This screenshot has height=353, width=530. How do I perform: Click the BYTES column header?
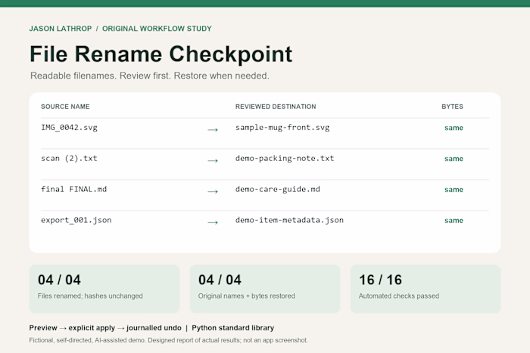[x=452, y=107]
